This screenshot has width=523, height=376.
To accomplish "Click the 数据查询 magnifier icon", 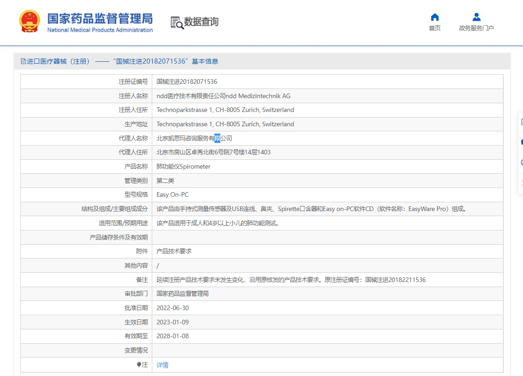I will (177, 21).
